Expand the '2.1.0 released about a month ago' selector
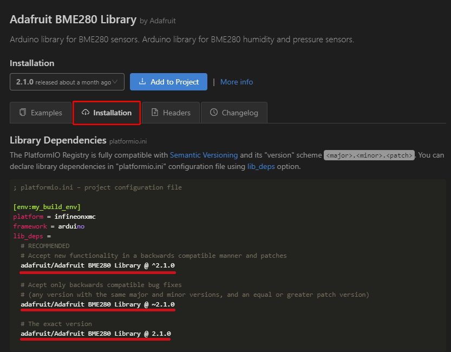Image resolution: width=451 pixels, height=352 pixels. coord(67,82)
